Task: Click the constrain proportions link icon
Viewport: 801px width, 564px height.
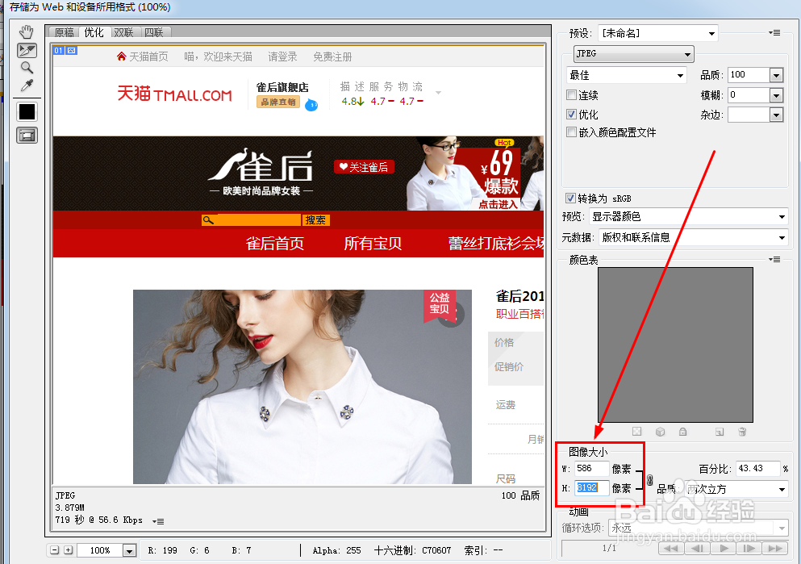Action: click(649, 480)
